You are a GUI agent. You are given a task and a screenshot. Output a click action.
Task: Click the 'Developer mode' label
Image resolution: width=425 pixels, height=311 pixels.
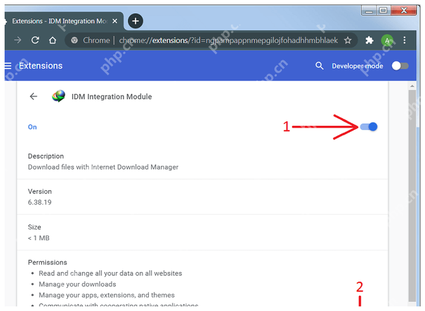coord(357,66)
